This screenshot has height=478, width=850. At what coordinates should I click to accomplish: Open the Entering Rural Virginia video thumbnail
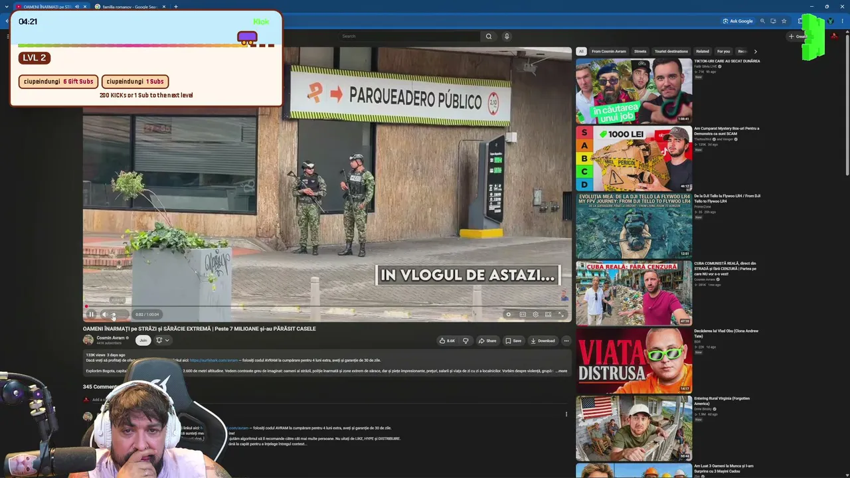(x=634, y=429)
